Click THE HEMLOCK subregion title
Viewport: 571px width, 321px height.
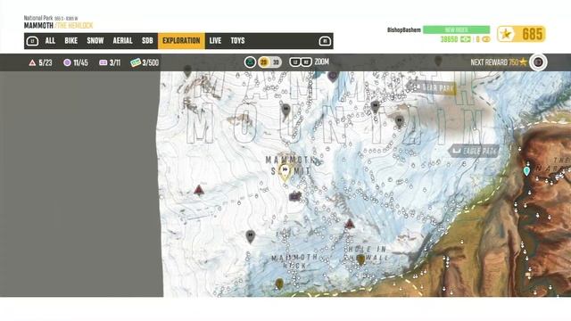[75, 26]
